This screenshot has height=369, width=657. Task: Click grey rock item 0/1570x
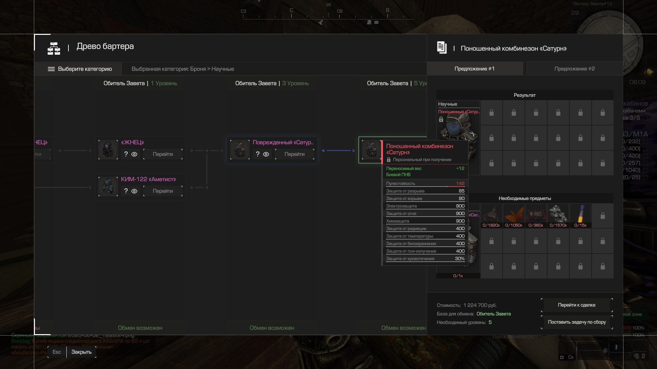coord(558,216)
